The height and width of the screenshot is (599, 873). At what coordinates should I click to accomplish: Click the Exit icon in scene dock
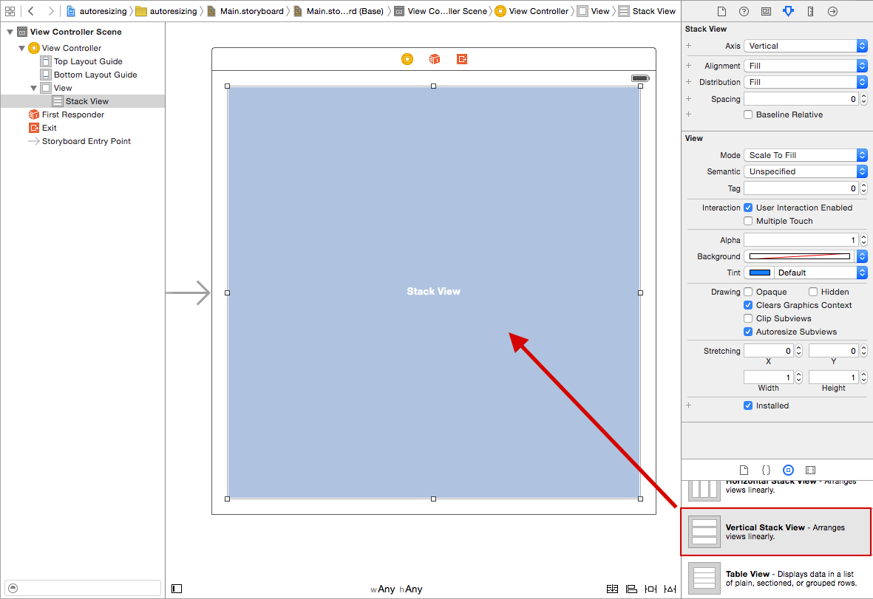click(462, 59)
